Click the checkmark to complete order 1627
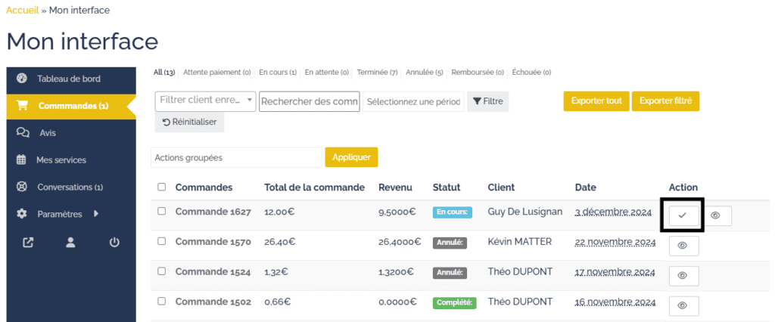 point(683,215)
